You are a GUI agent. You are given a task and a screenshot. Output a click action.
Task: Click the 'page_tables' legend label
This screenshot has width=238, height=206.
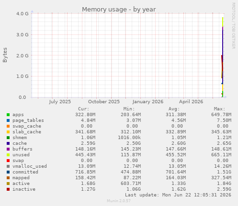click(x=28, y=120)
